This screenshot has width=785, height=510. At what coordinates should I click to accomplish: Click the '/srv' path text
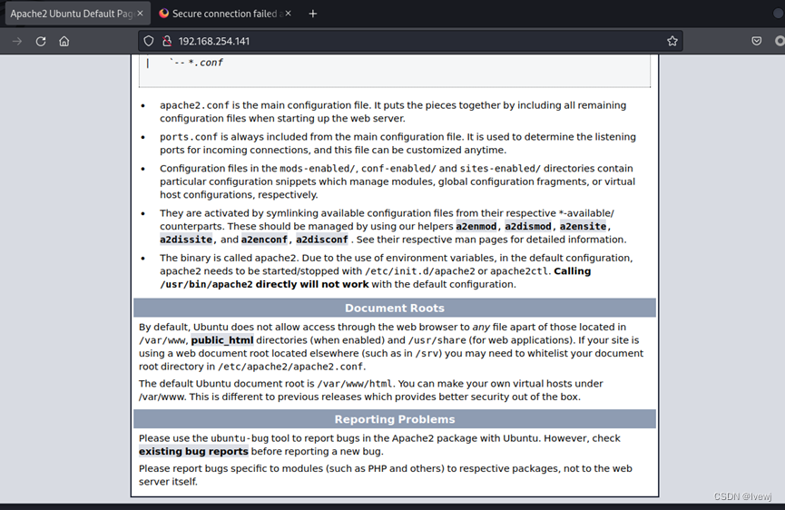click(429, 353)
